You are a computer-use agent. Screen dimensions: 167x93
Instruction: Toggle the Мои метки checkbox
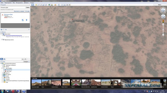pos(2,34)
